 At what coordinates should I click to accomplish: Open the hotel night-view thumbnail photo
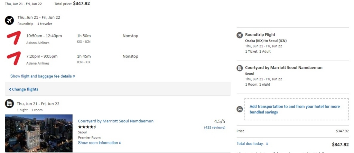(x=39, y=133)
